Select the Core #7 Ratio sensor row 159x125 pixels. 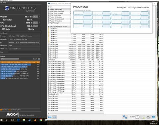click(x=76, y=110)
